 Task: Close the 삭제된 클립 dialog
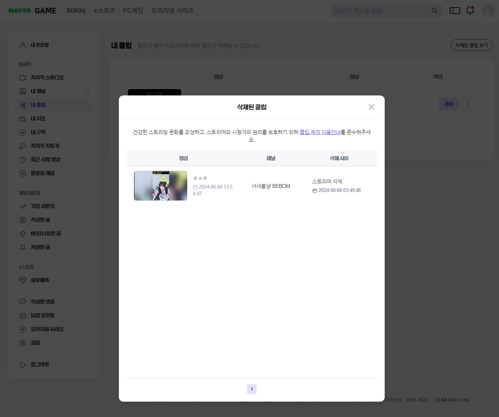371,107
